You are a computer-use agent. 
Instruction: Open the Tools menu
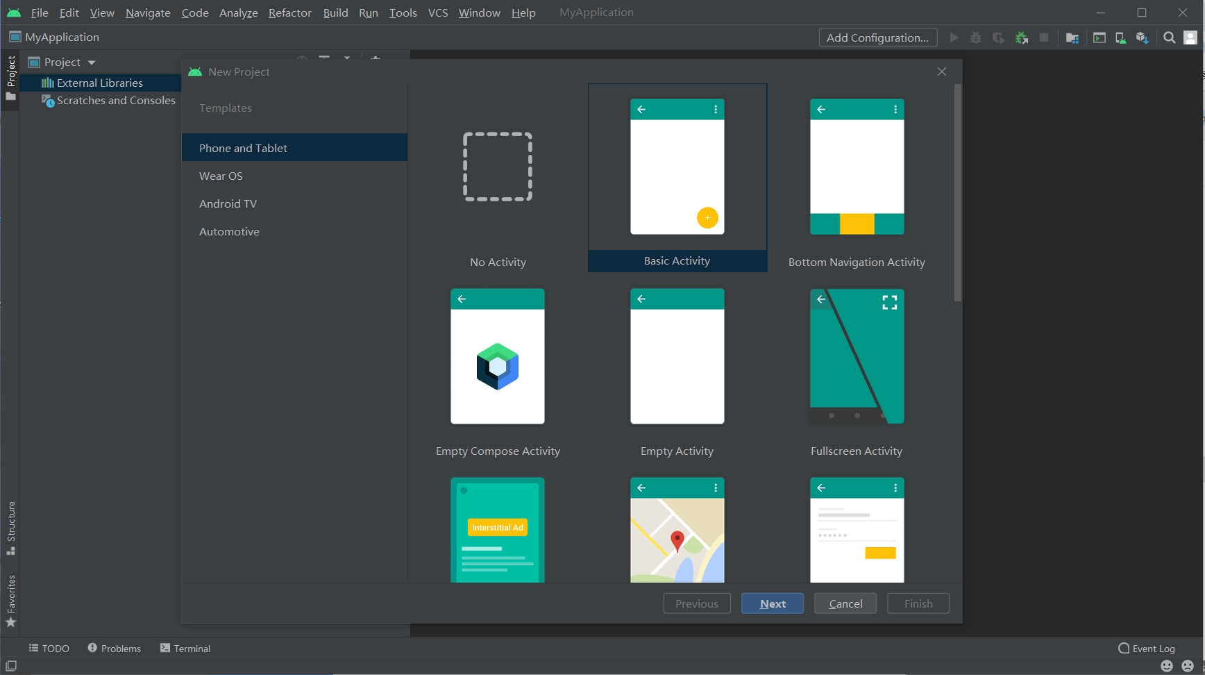pos(403,12)
